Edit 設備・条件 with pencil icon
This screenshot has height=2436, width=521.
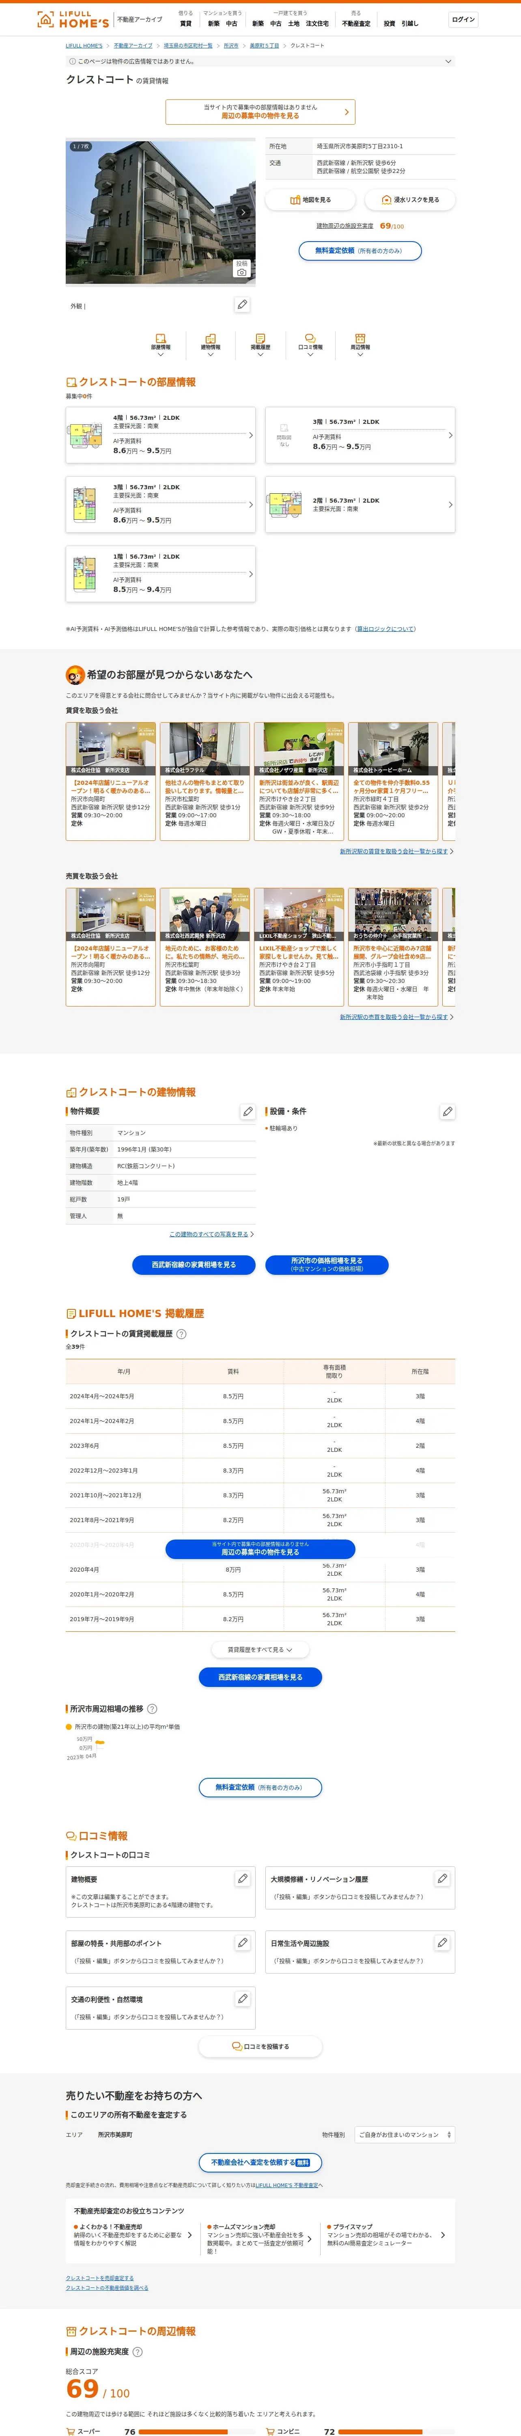tap(446, 1111)
